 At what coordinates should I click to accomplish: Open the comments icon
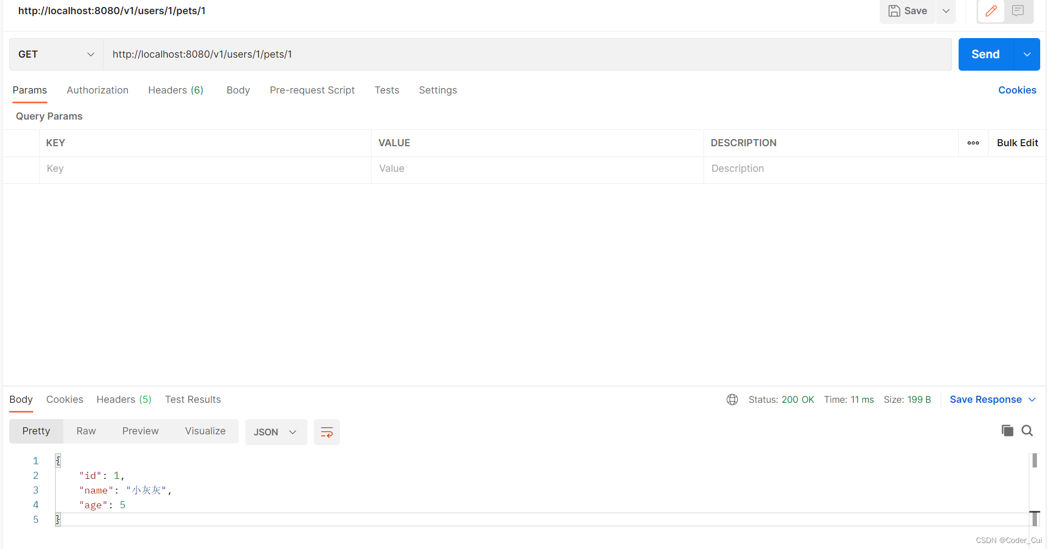pyautogui.click(x=1018, y=11)
